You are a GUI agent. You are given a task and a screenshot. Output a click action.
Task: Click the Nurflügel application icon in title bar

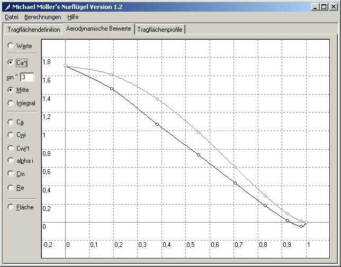(x=6, y=7)
